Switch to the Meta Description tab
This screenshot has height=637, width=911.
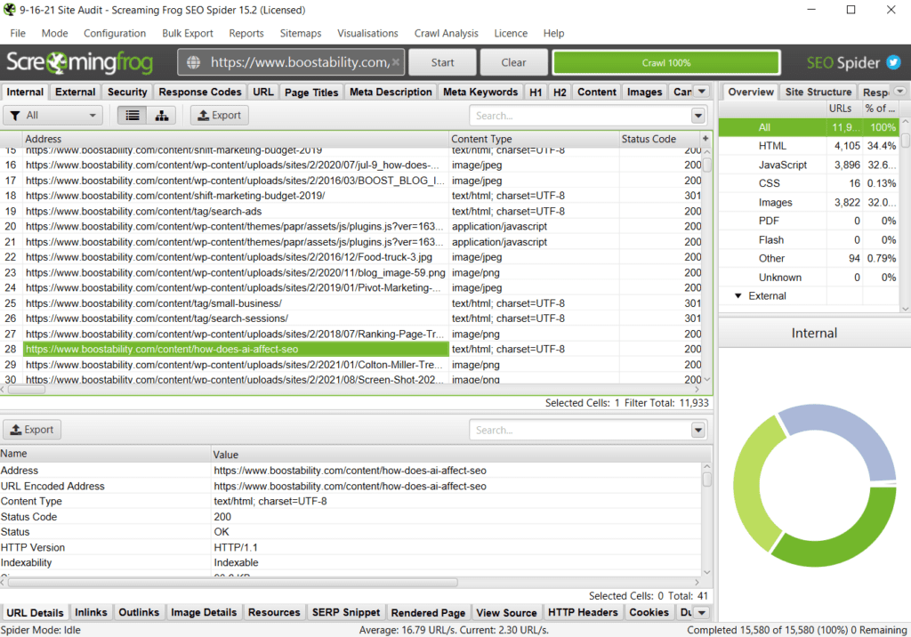391,92
